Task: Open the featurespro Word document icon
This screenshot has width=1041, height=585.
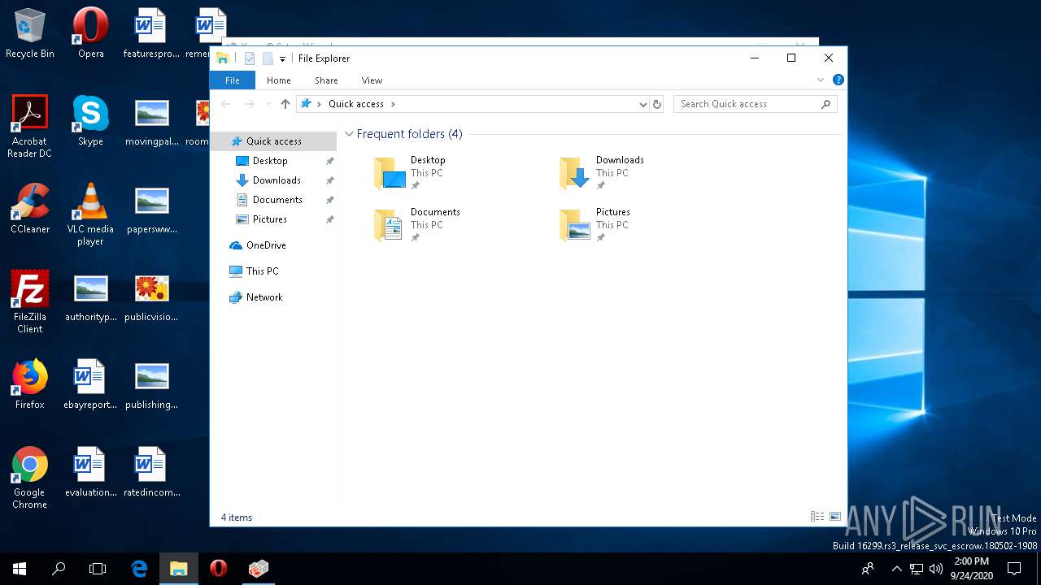Action: click(150, 34)
